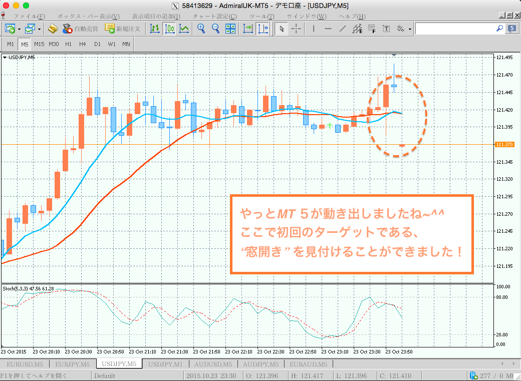Toggle the chart shift from right edge
Screen dimensions: 521x381
263,29
